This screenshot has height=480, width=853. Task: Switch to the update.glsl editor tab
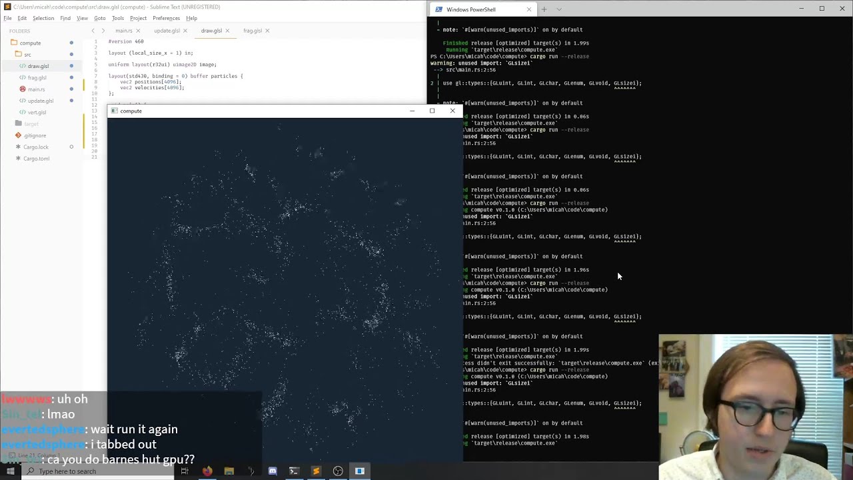[x=167, y=31]
